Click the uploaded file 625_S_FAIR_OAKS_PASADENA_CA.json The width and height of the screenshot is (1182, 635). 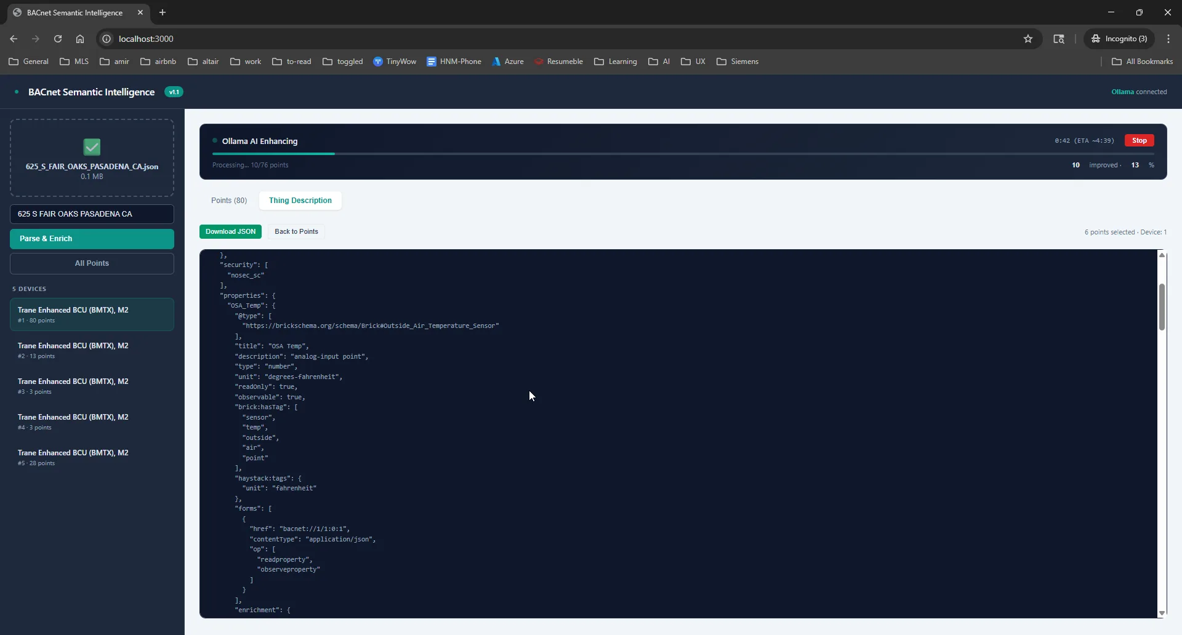click(92, 167)
